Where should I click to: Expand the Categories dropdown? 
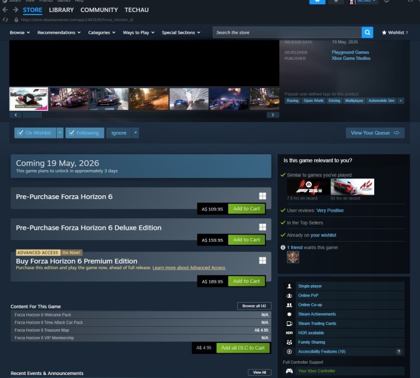pyautogui.click(x=102, y=33)
